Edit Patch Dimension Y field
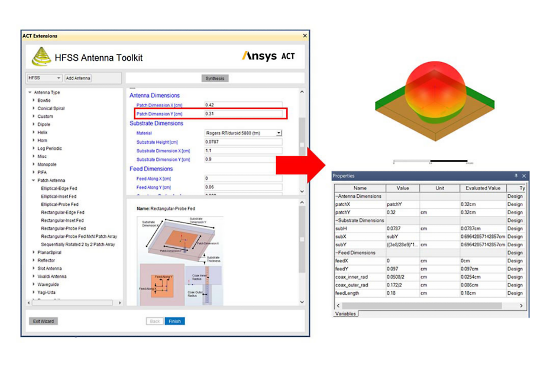550x367 pixels. coord(243,114)
